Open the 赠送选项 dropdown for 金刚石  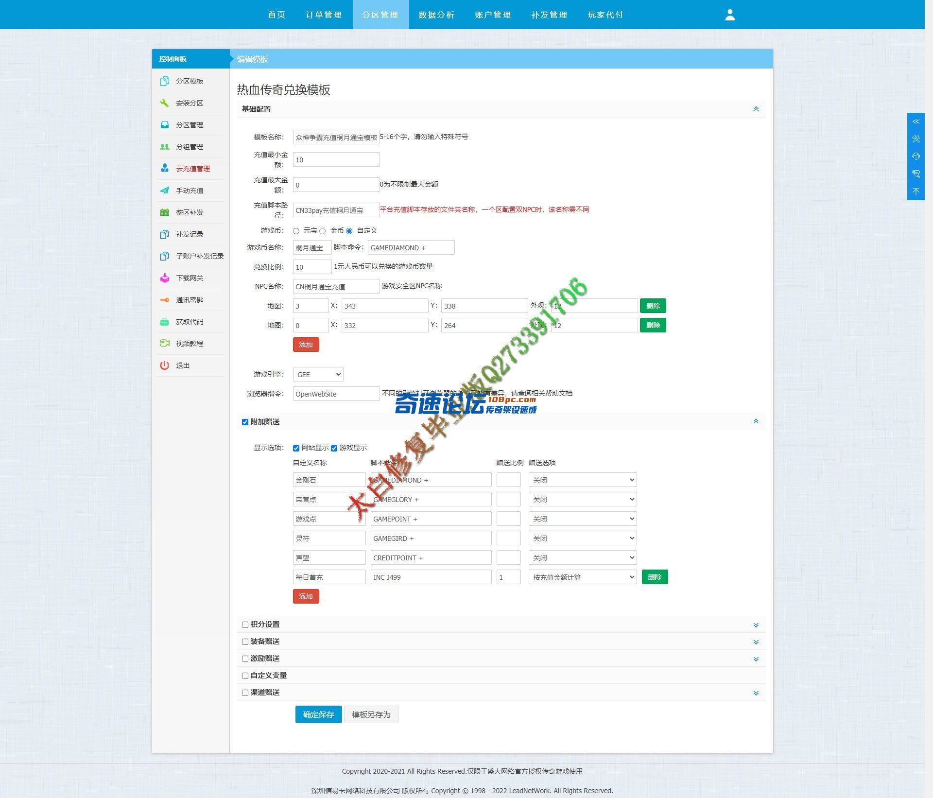[583, 480]
